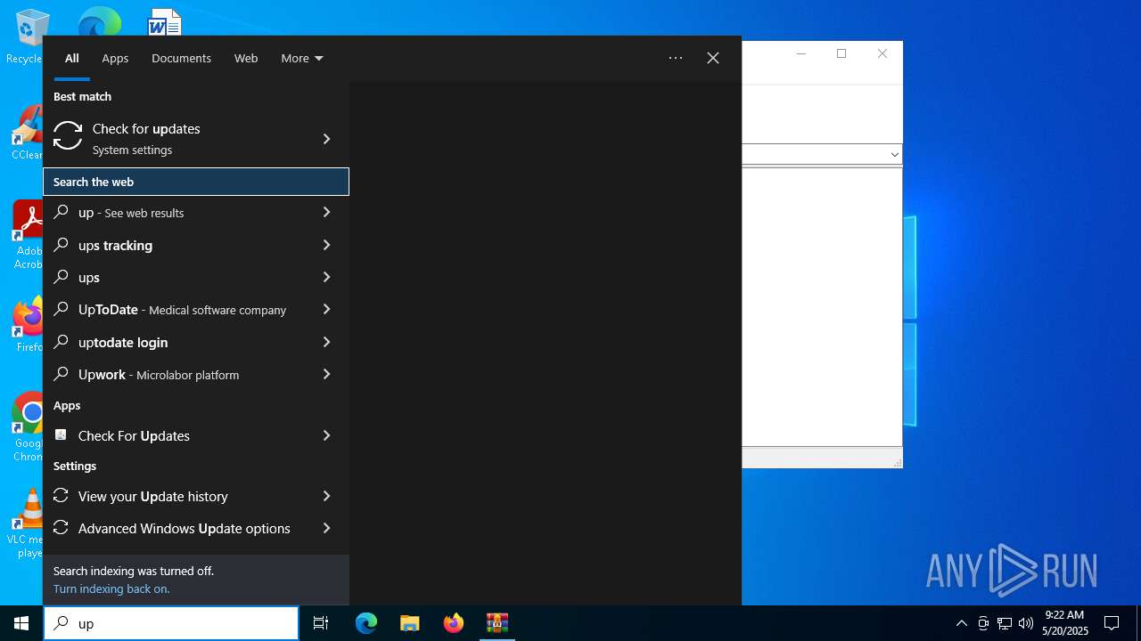Screen dimensions: 1141x641
Task: Open the search options ellipsis menu
Action: pos(676,58)
